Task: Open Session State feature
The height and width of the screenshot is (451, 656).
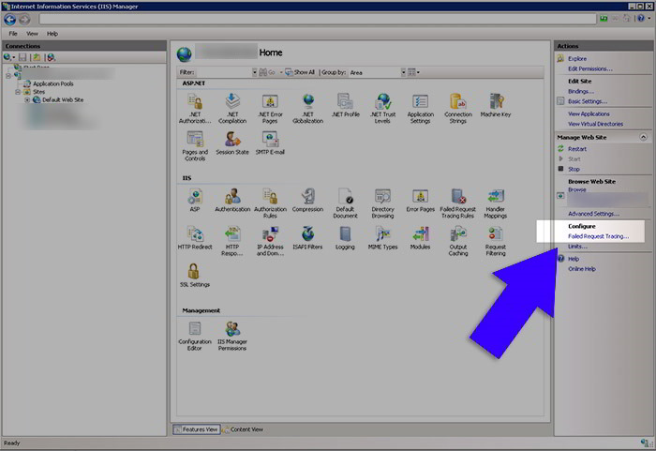Action: point(232,143)
